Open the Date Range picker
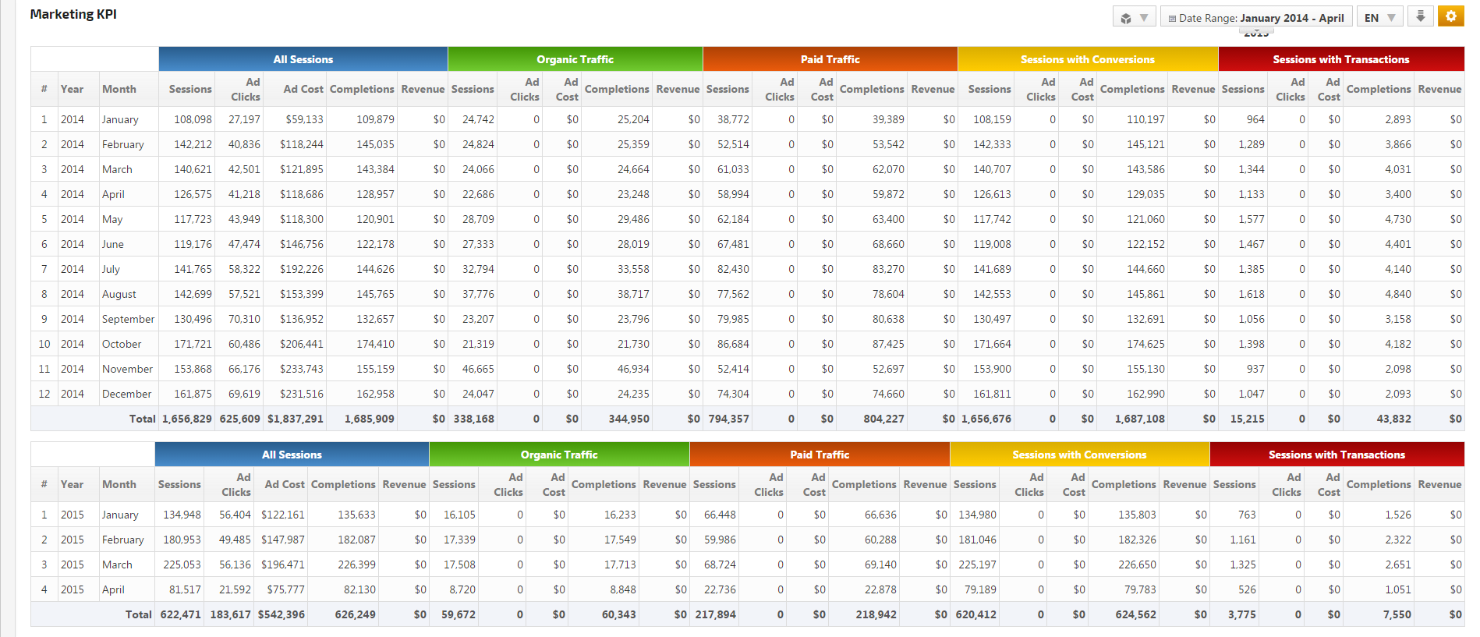 click(1255, 17)
